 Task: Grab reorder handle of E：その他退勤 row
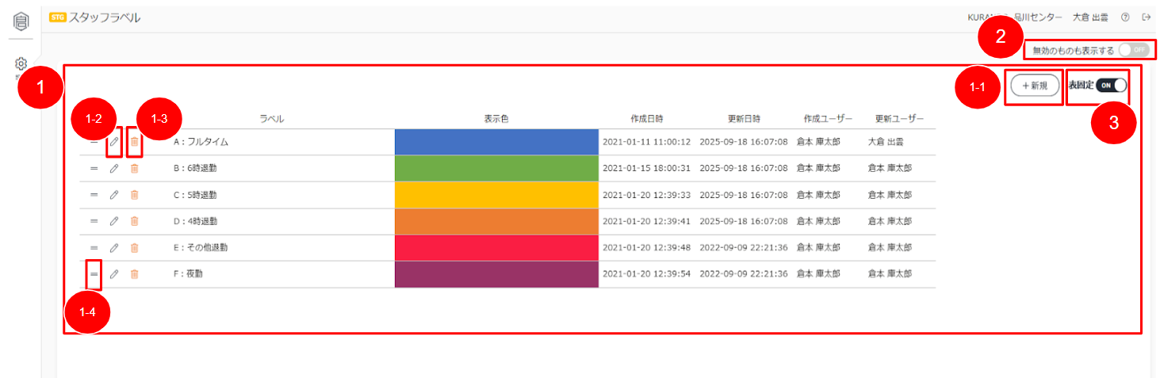[94, 247]
